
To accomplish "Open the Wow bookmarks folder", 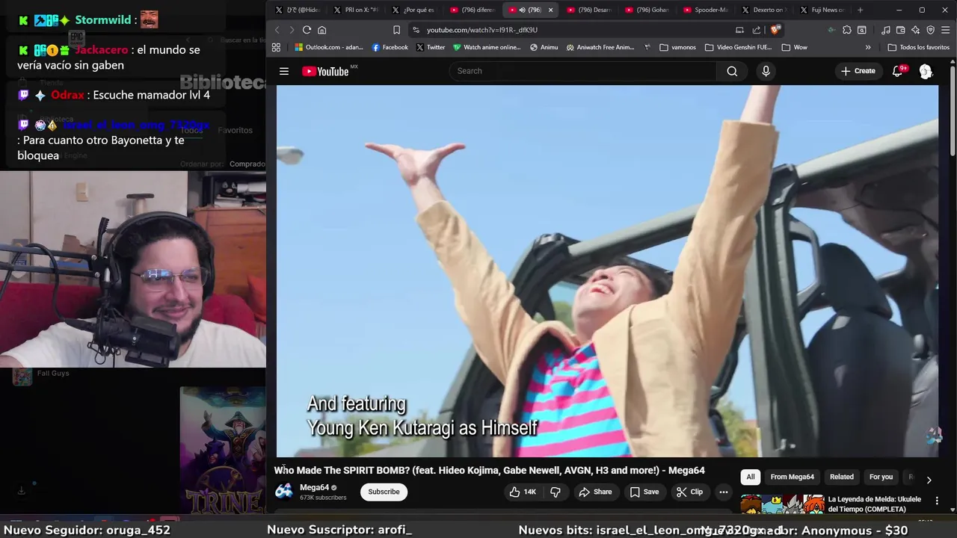I will (794, 47).
